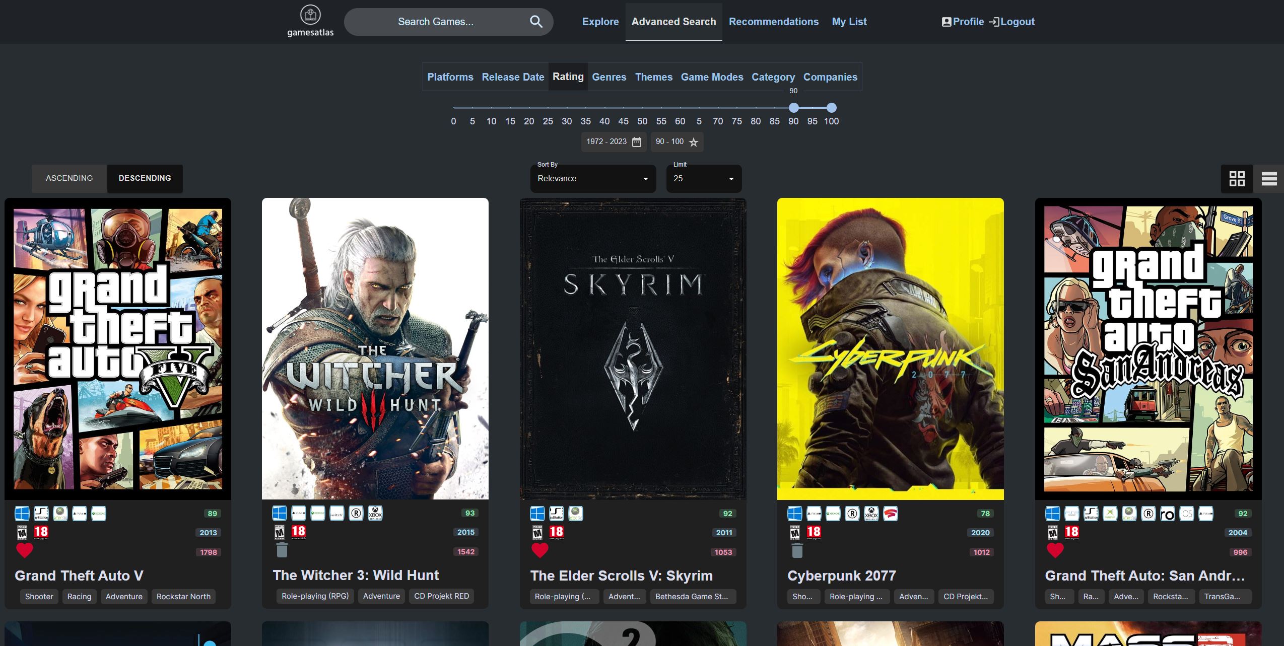The height and width of the screenshot is (646, 1284).
Task: Click the heart icon on Skyrim
Action: click(539, 550)
